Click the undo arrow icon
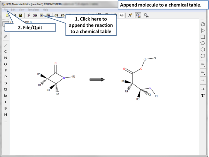The width and height of the screenshot is (209, 157). 56,15
